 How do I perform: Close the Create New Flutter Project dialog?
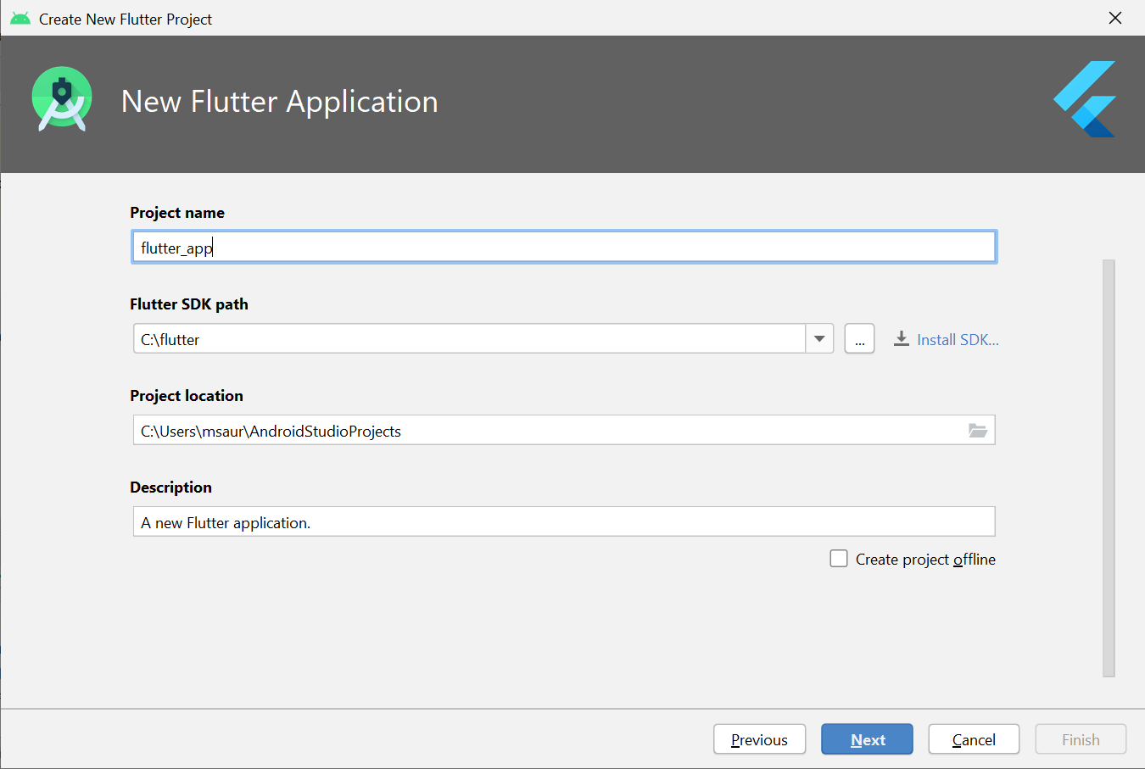tap(1115, 19)
